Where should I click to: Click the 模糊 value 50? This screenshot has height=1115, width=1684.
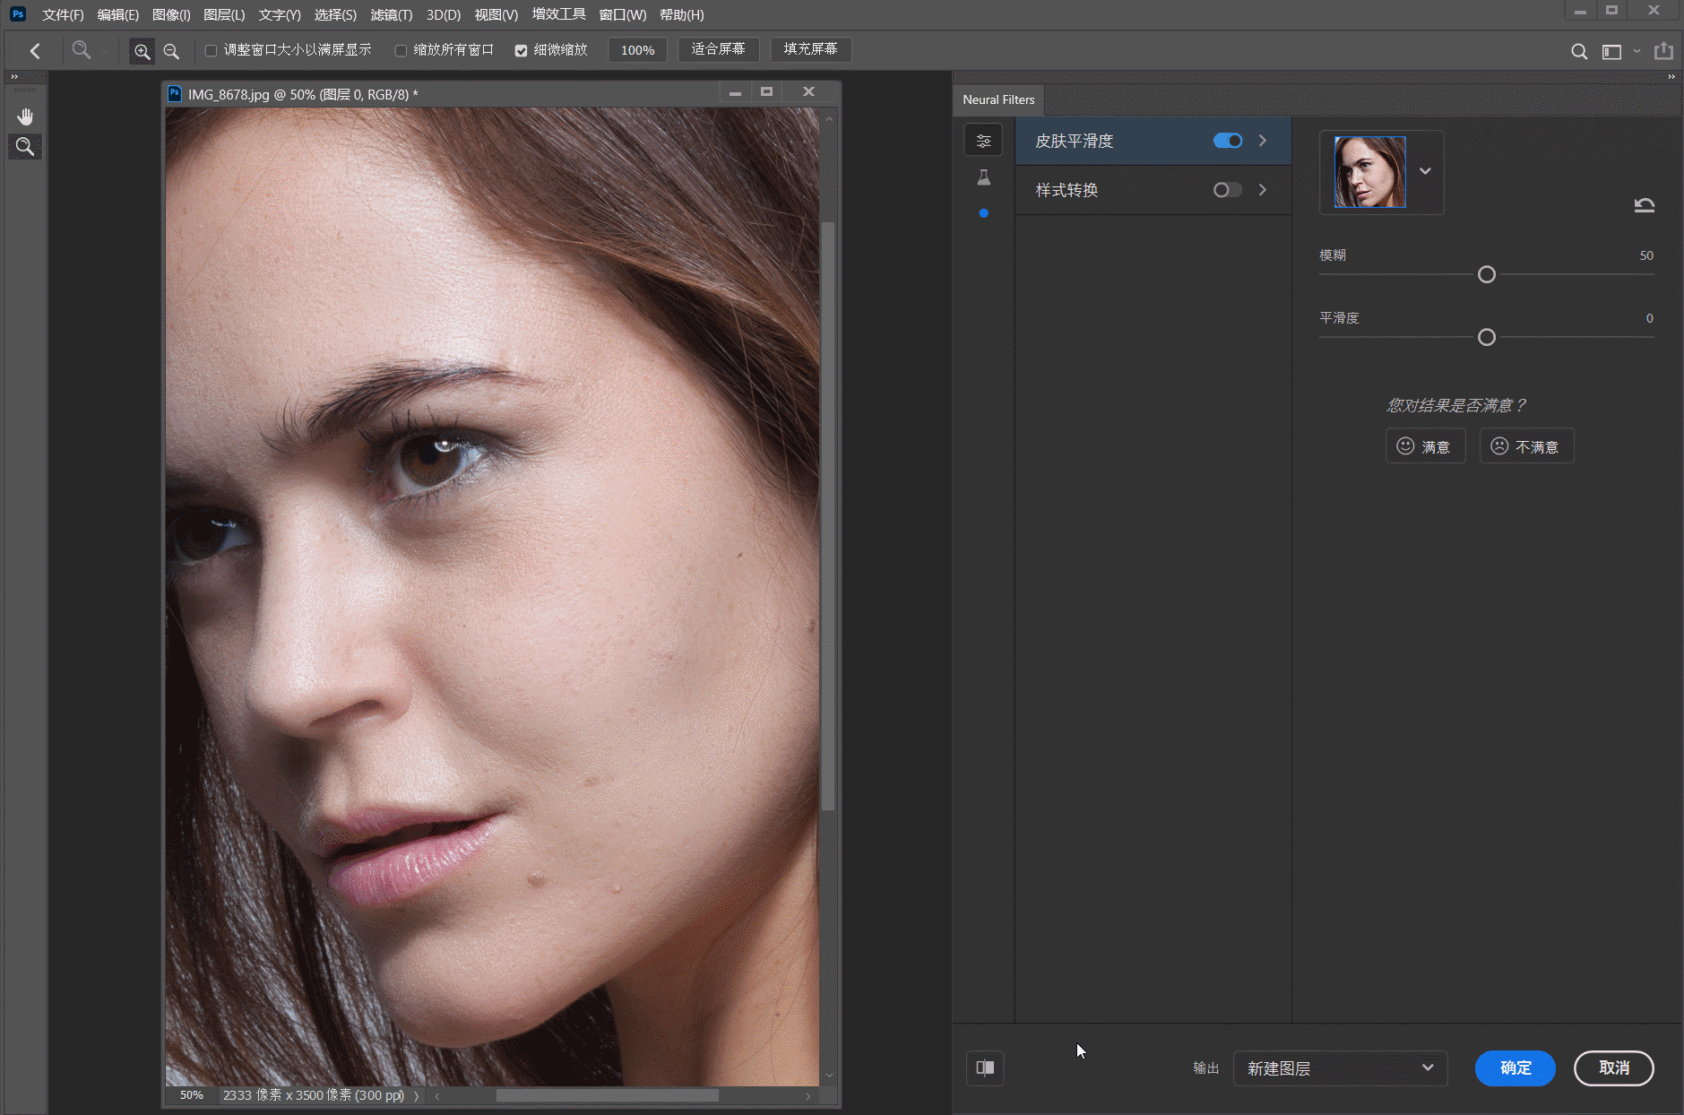click(x=1646, y=255)
